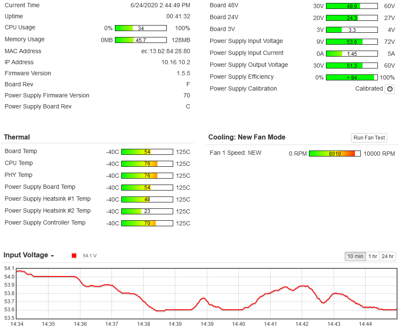The image size is (403, 333).
Task: Click the CPU Temp gauge bar
Action: click(147, 164)
